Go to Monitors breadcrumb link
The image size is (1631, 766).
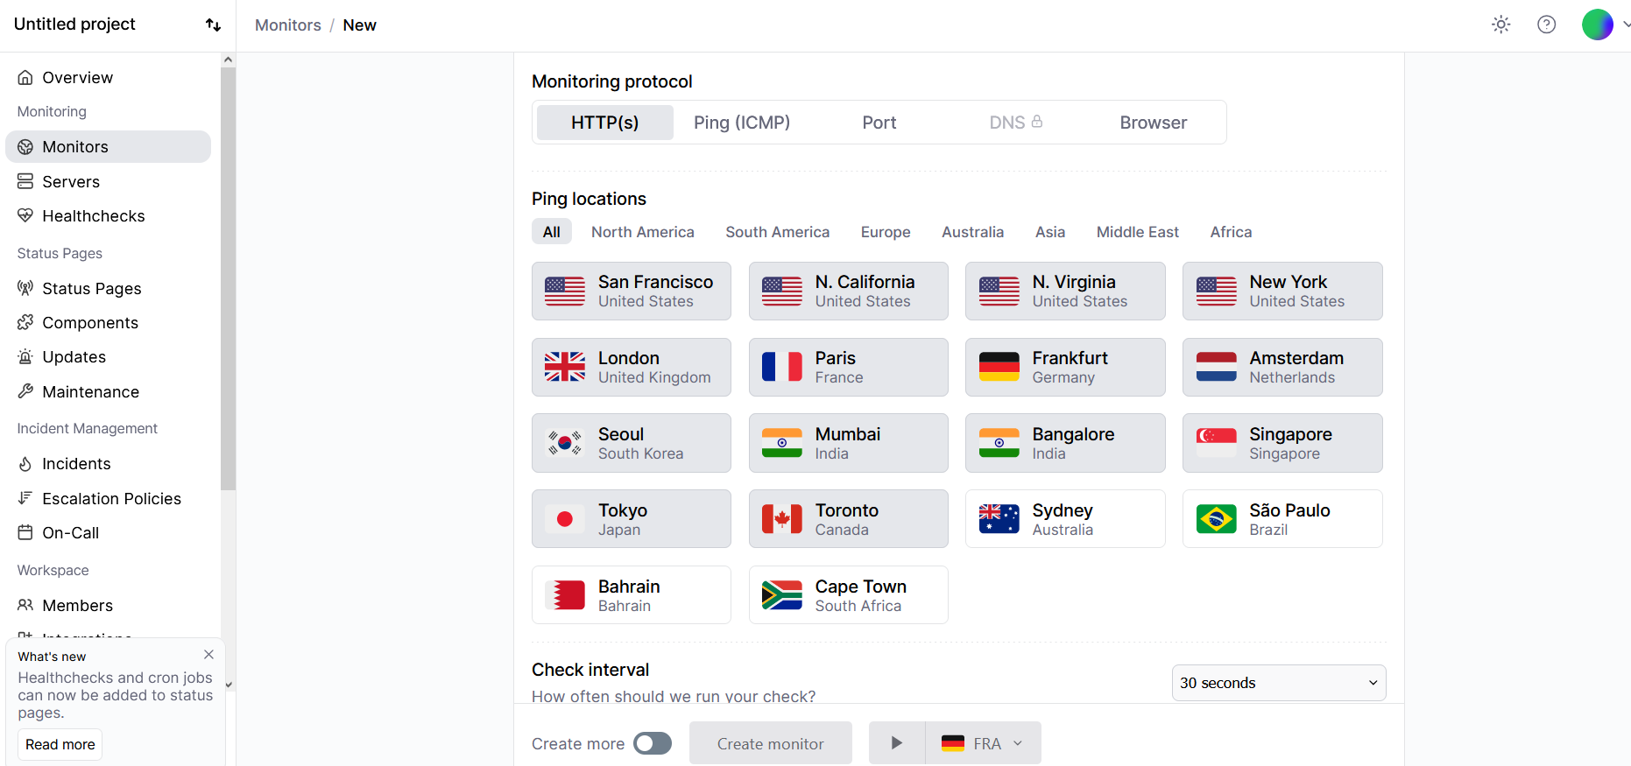[x=287, y=25]
